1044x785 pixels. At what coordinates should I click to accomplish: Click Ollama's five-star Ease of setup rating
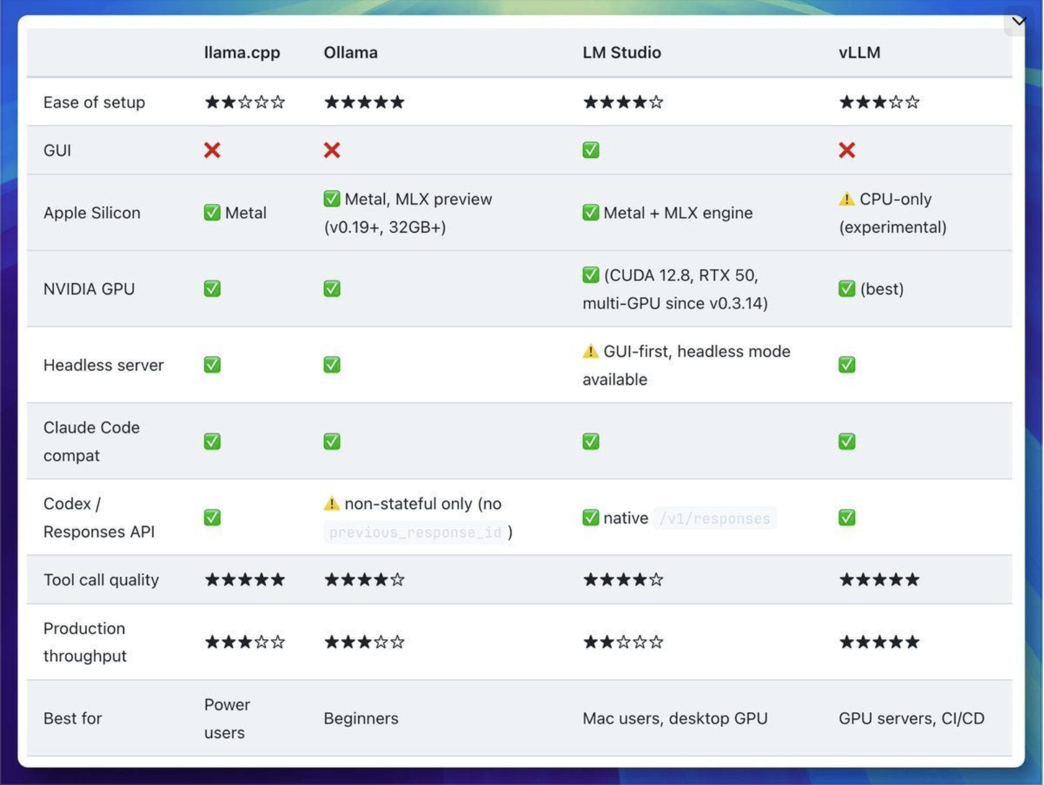point(365,102)
